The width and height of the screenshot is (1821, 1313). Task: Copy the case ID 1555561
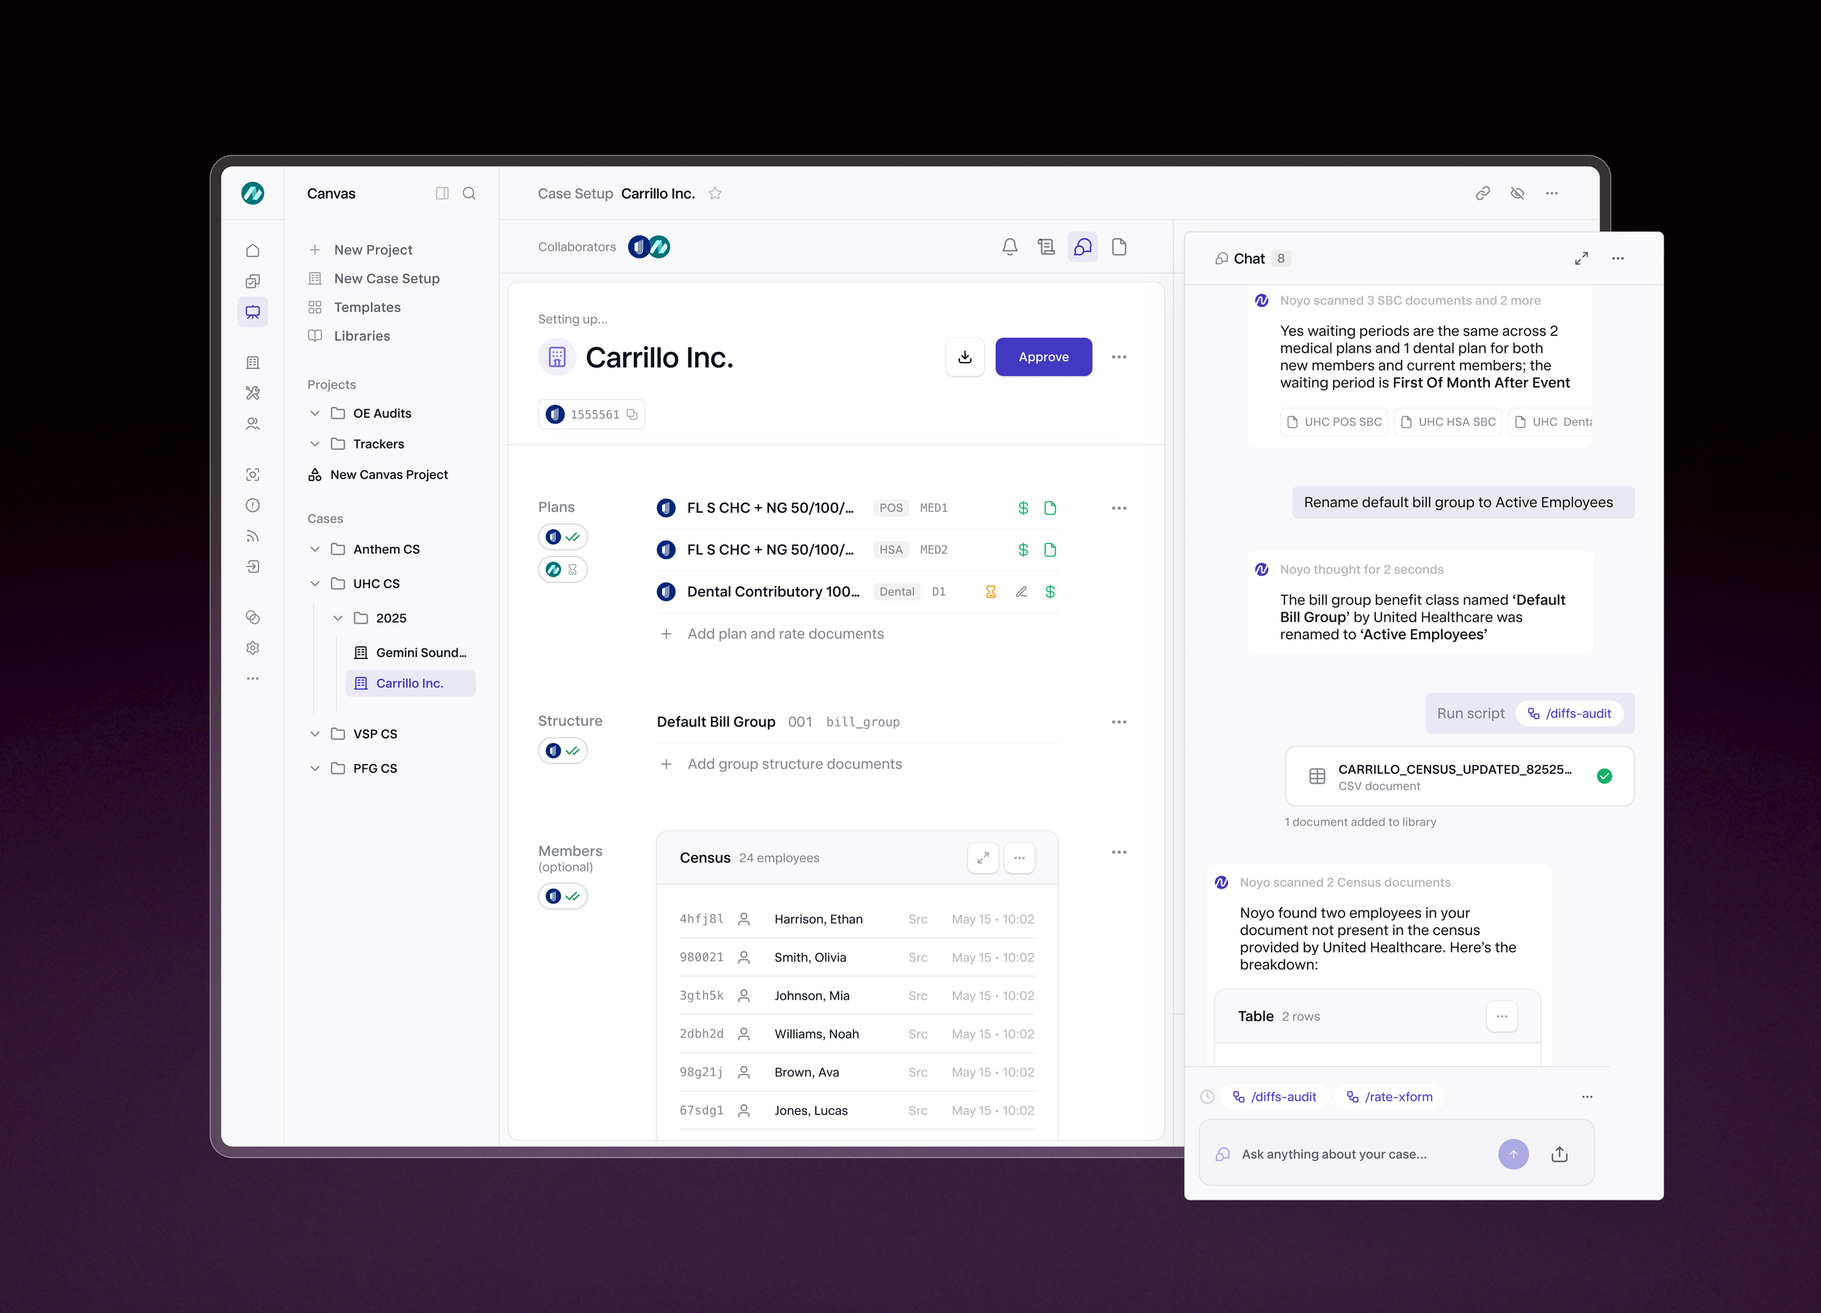pyautogui.click(x=633, y=415)
